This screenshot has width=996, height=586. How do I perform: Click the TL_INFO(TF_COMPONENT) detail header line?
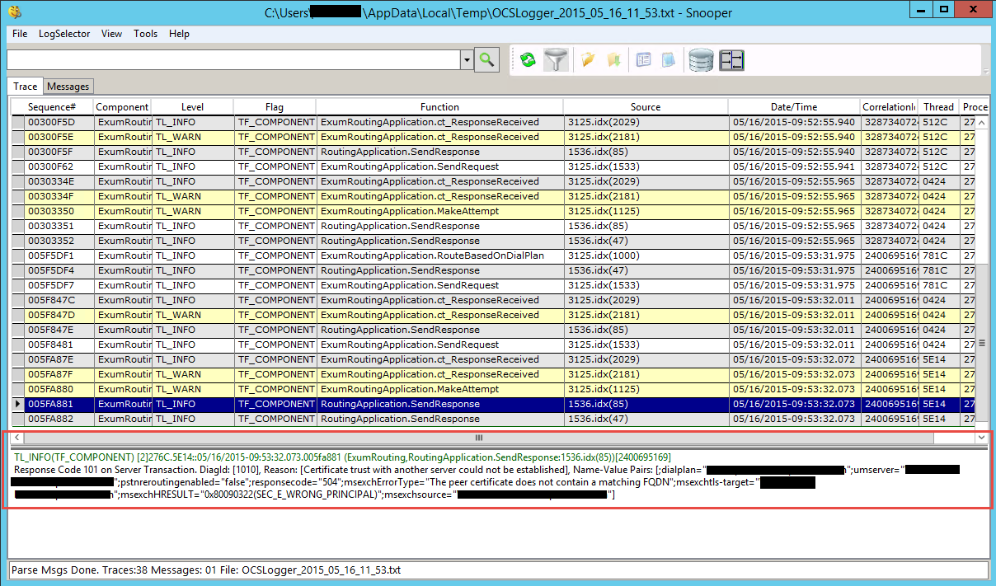tap(342, 457)
